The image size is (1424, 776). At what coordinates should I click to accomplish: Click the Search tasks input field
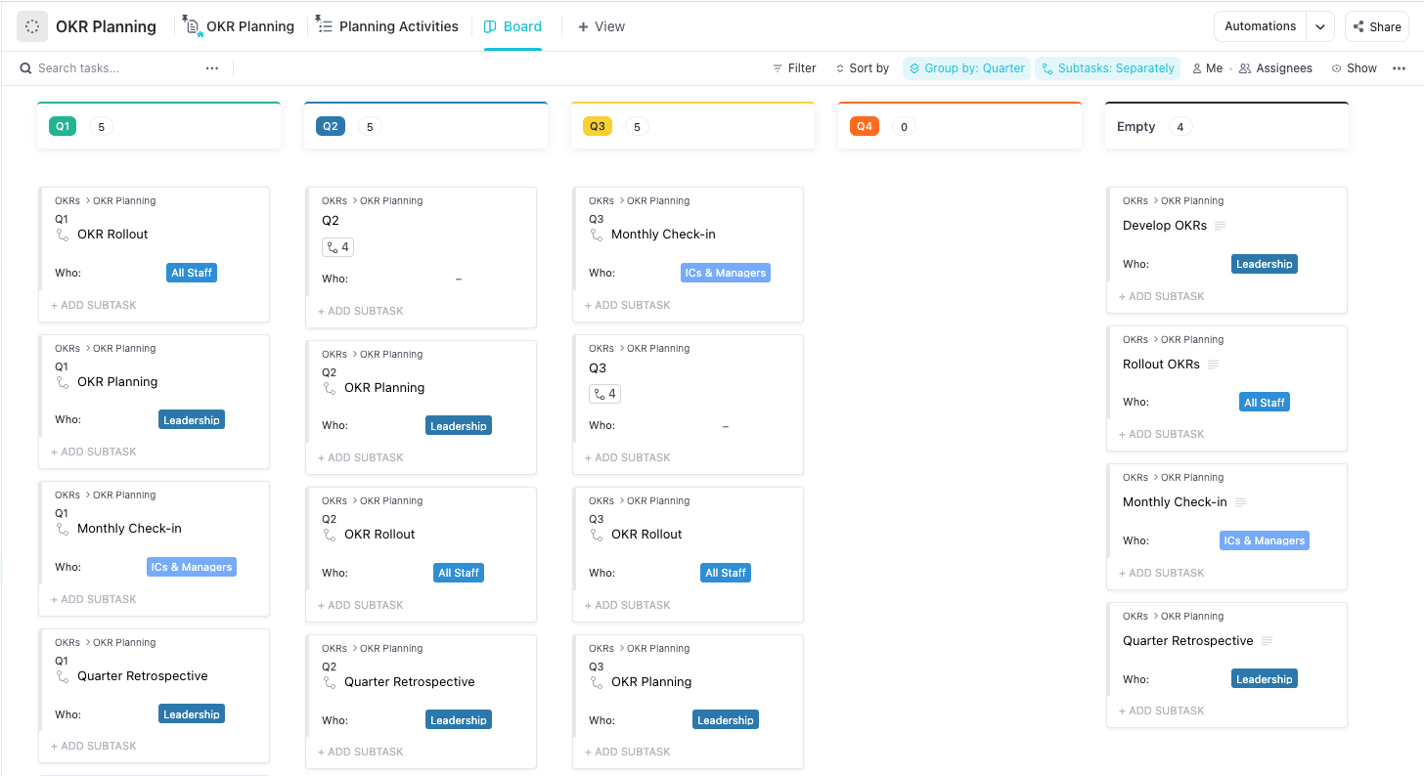tap(108, 68)
